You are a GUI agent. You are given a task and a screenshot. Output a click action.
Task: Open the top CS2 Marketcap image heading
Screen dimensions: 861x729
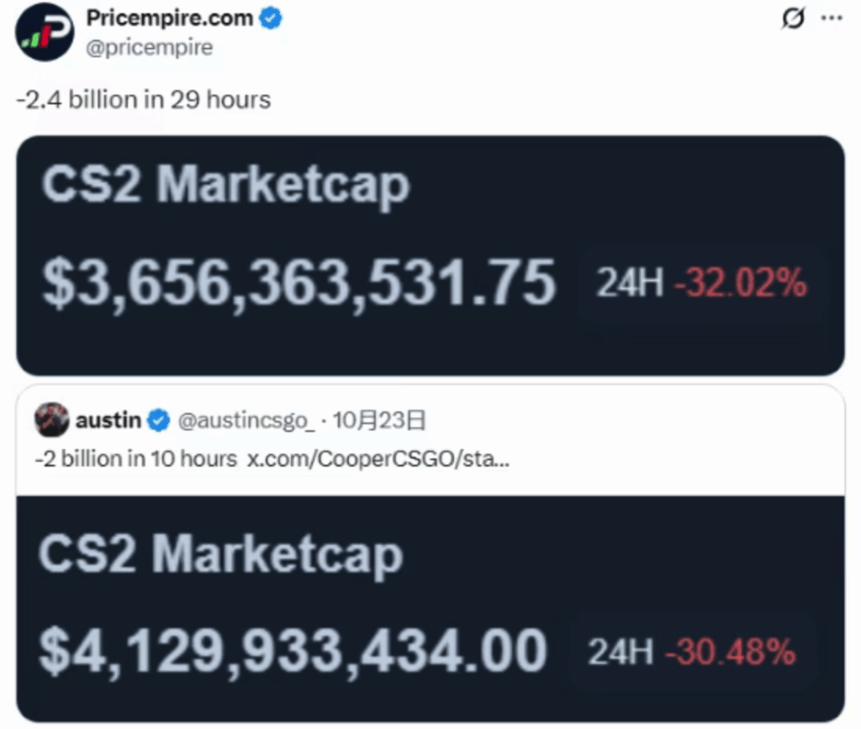(x=225, y=183)
